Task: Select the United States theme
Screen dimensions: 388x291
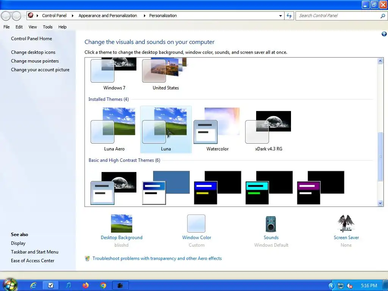Action: click(x=166, y=74)
